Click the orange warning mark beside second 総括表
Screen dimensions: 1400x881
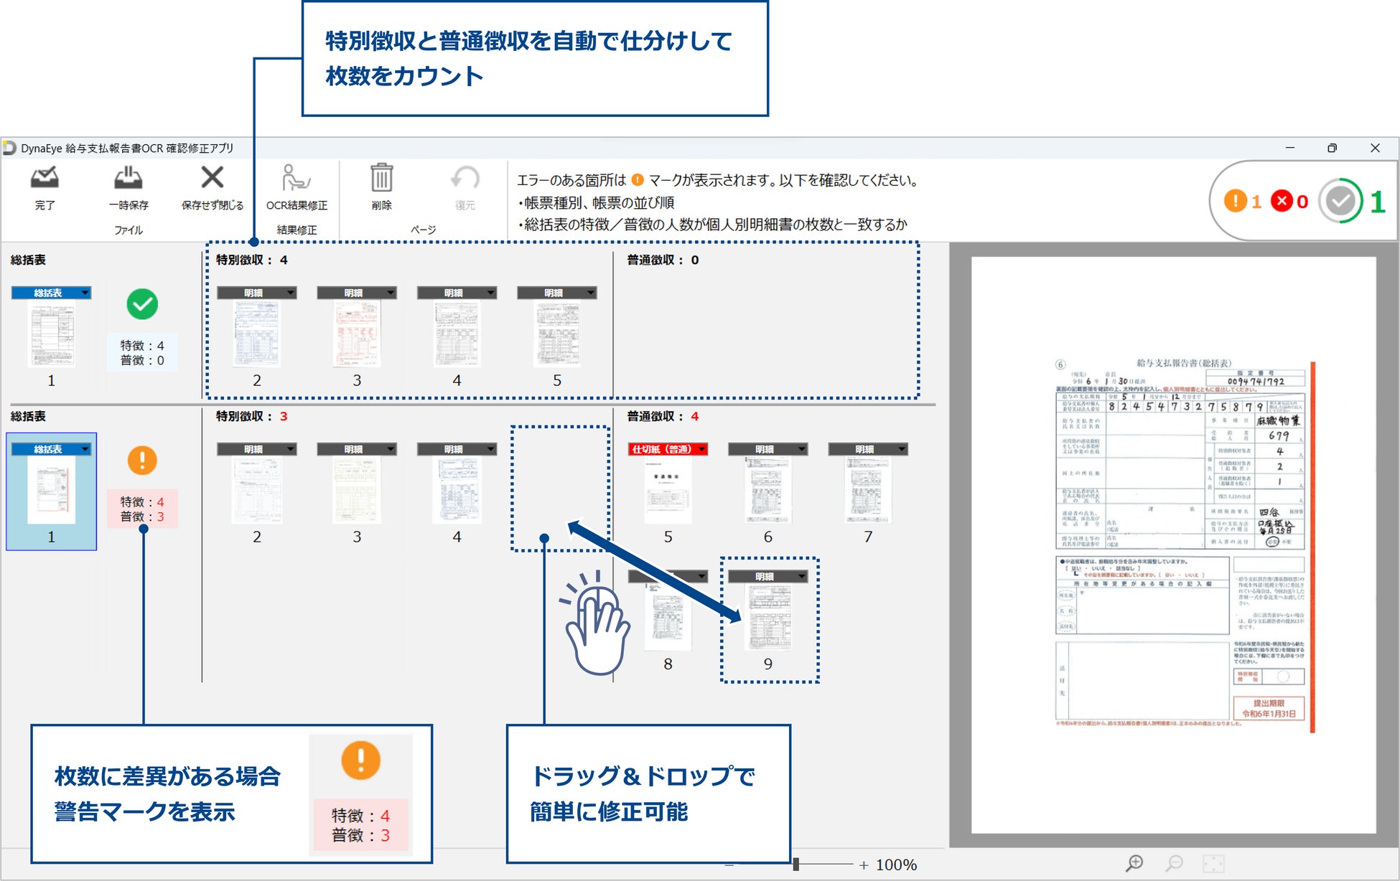[142, 460]
